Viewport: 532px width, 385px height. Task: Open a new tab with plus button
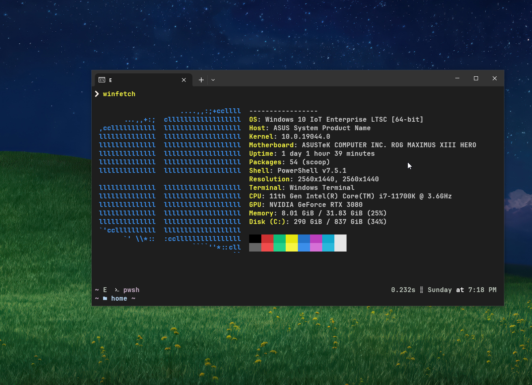click(x=201, y=80)
